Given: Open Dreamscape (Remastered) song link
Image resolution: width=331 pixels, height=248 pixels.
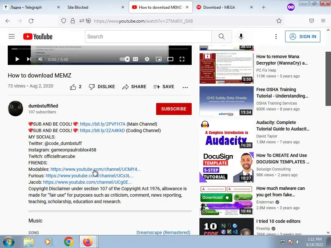Looking at the screenshot, I should click(x=163, y=232).
